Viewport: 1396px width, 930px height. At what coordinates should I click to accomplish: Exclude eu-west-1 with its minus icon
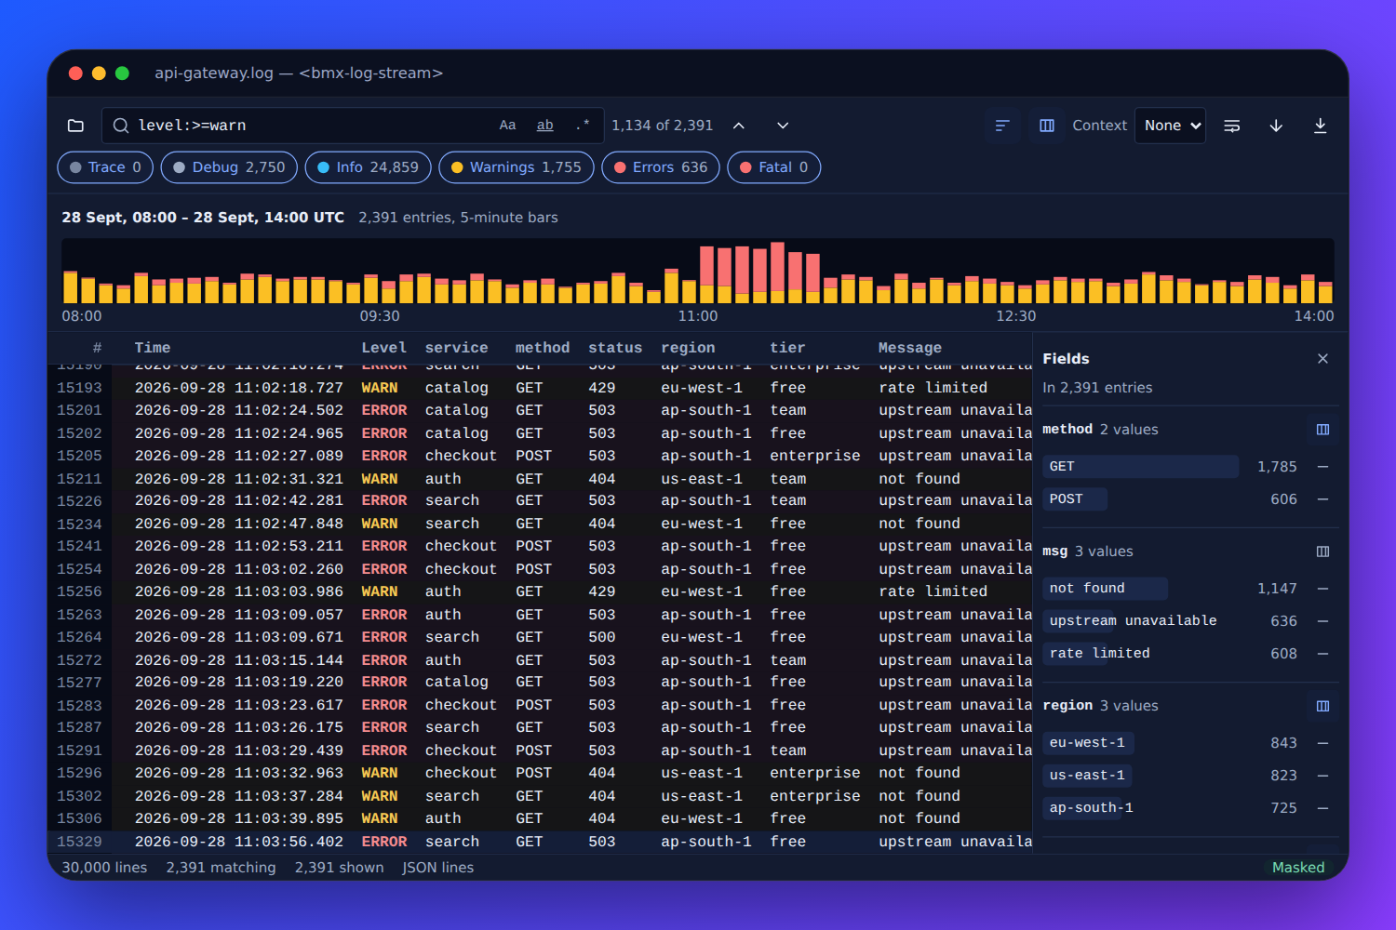pos(1322,743)
